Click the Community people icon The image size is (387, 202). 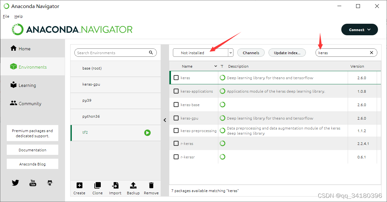14,103
